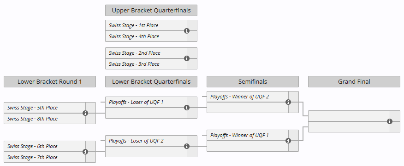Open info for 1st vs 4th Place match
The height and width of the screenshot is (166, 404).
click(x=187, y=31)
